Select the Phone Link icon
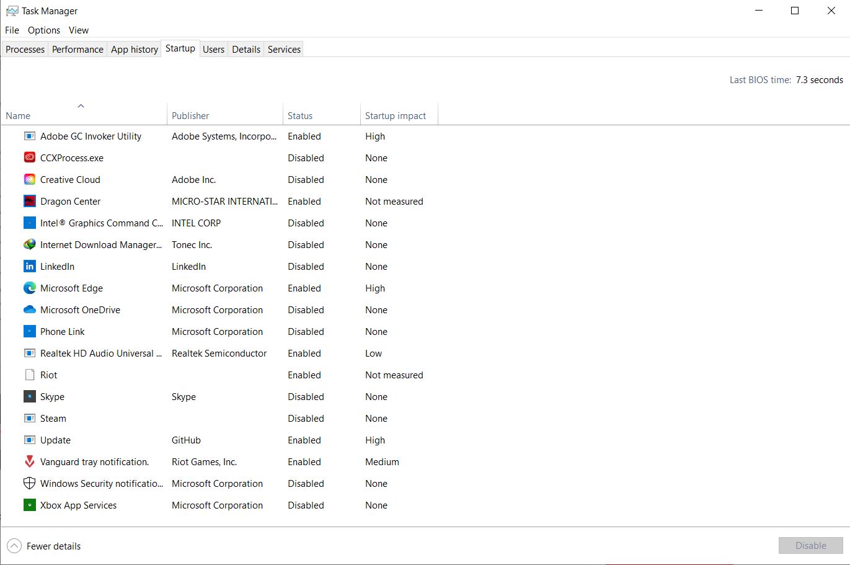This screenshot has height=565, width=850. coord(29,331)
